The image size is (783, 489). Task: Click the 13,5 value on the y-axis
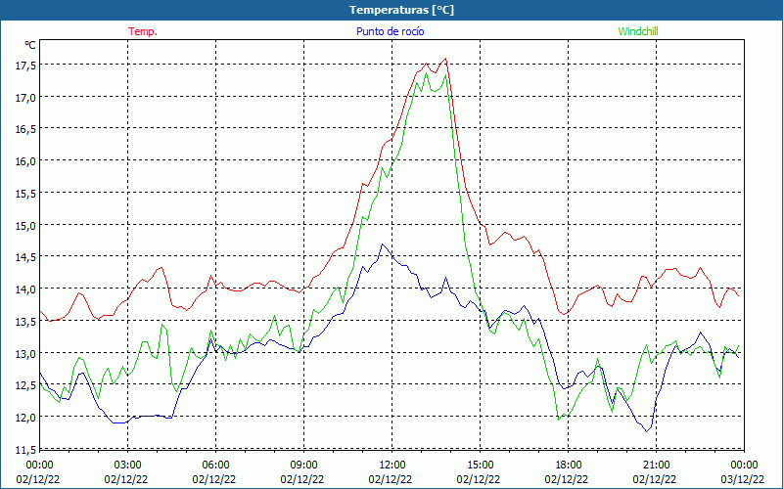click(x=25, y=322)
